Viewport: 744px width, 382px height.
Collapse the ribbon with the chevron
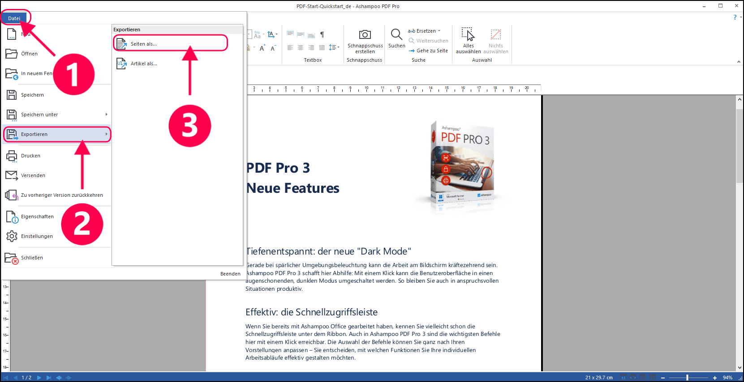(x=739, y=62)
